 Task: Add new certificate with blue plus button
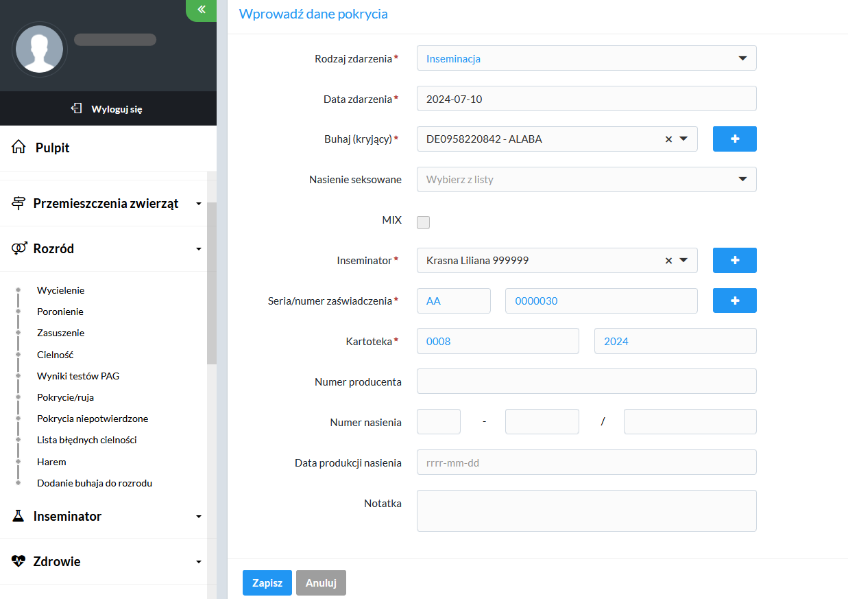[735, 301]
